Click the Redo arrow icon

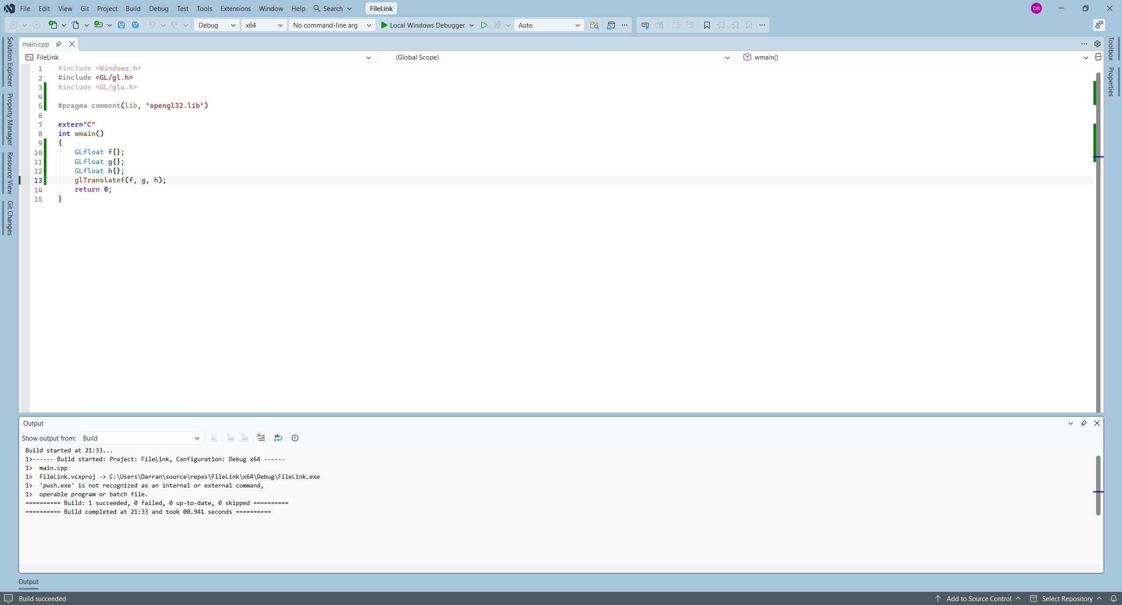[x=174, y=25]
